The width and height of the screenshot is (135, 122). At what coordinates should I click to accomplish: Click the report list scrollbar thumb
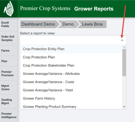coord(124,62)
